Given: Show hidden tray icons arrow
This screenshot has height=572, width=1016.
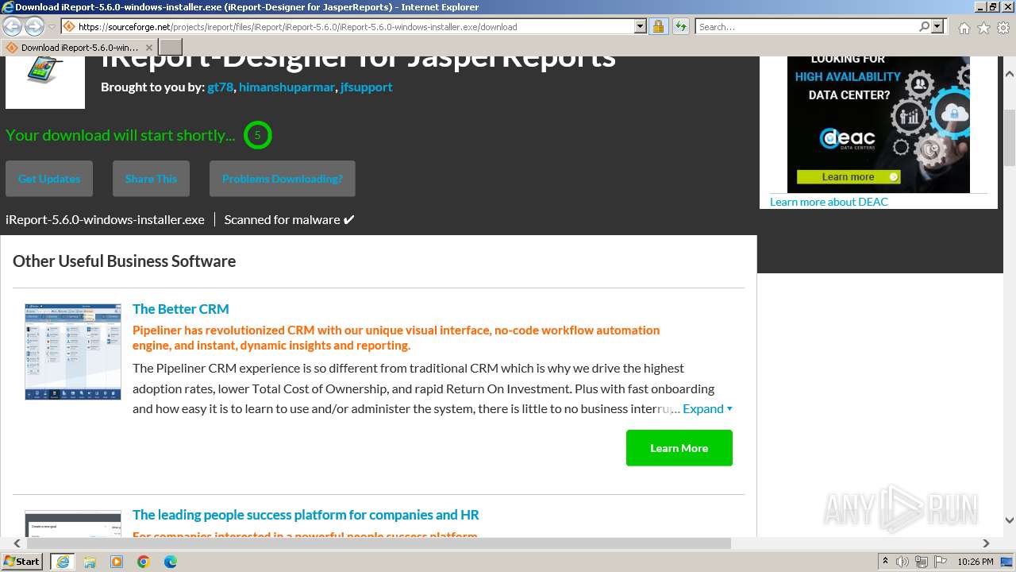Looking at the screenshot, I should [x=887, y=562].
